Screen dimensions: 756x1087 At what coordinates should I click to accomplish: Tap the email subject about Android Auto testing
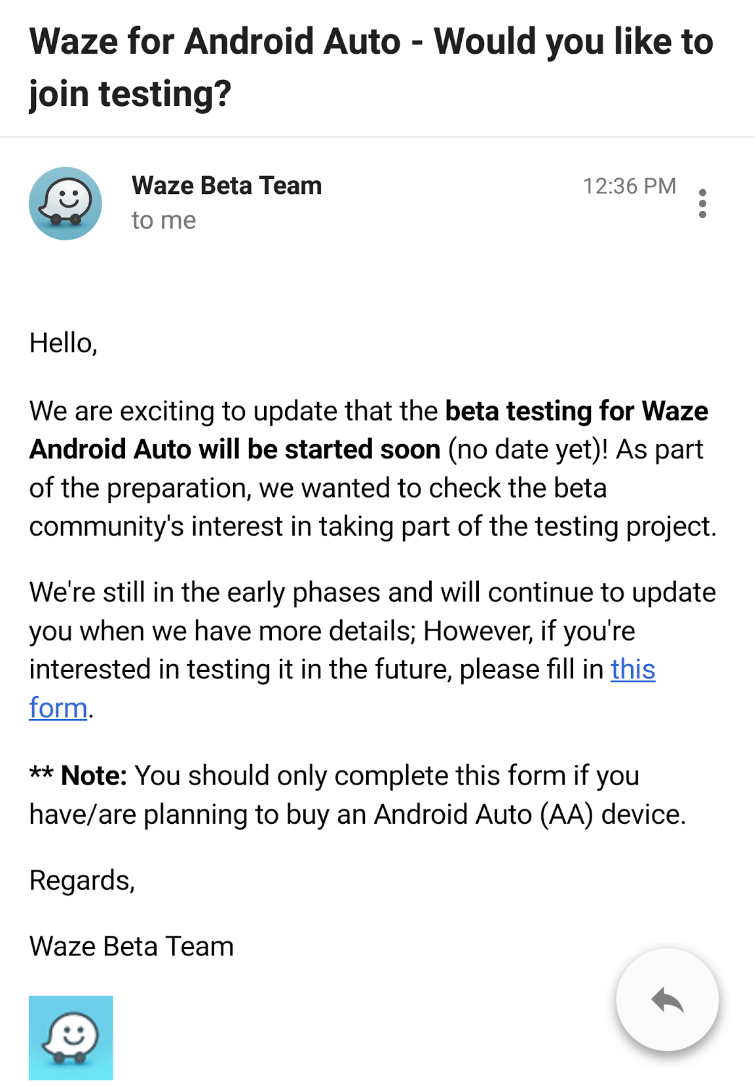click(x=371, y=67)
